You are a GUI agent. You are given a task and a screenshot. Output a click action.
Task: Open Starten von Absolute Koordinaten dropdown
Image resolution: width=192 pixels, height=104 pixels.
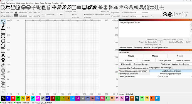(181, 64)
